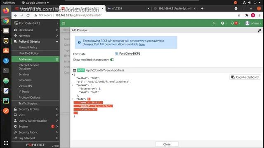Launch Firefox from the dock
The height and width of the screenshot is (148, 264).
click(x=6, y=11)
